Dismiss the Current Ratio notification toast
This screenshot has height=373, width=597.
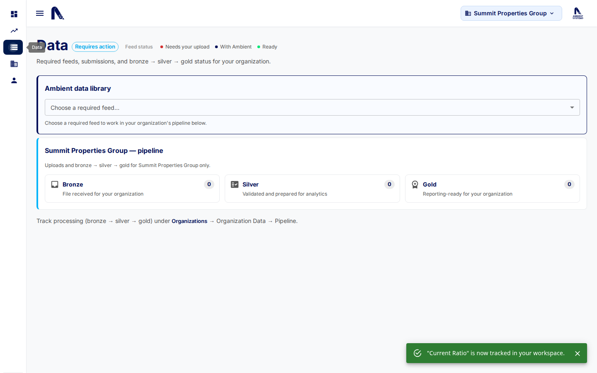578,354
